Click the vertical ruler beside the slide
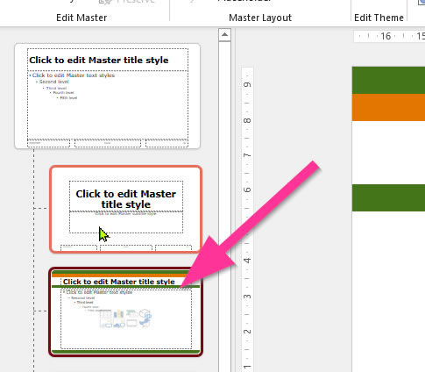The image size is (425, 372). coord(247,219)
